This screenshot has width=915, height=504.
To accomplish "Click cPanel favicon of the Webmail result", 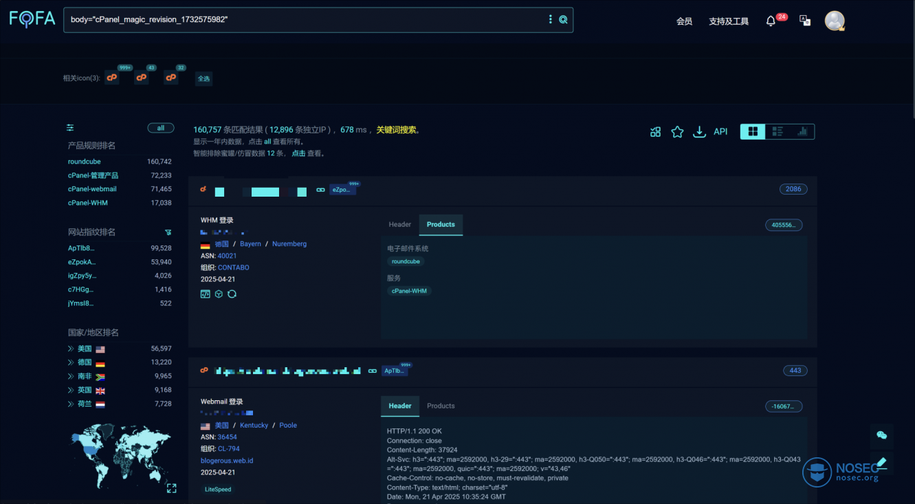I will (204, 370).
